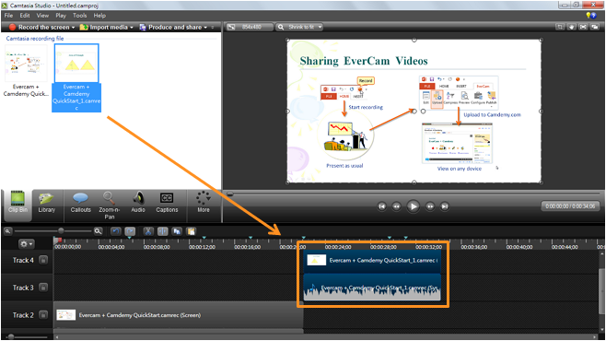Toggle lock on Track 2
Screen dimensions: 606x341
(x=43, y=315)
